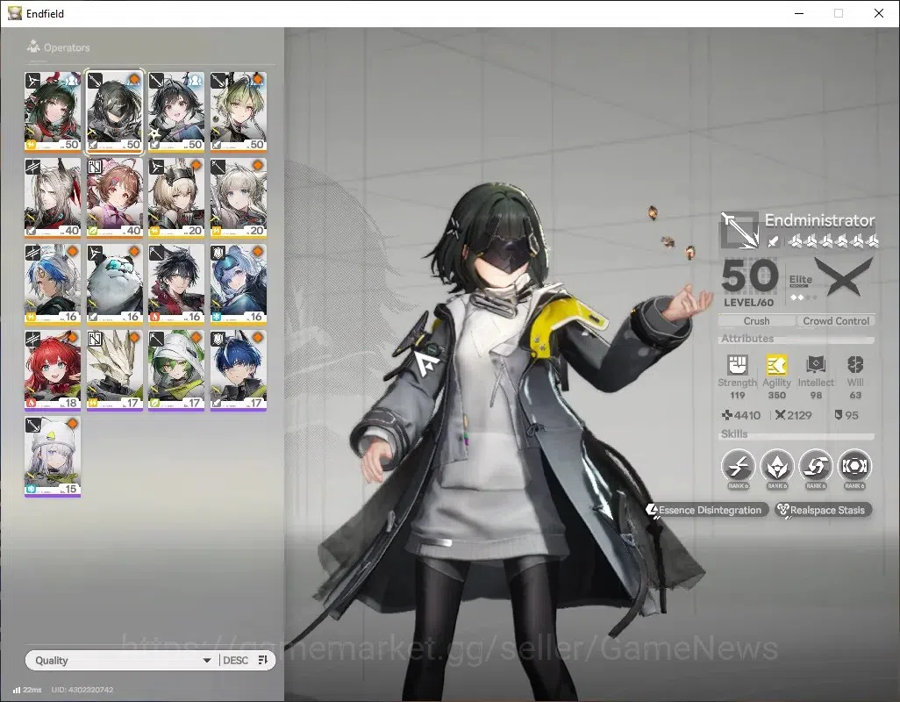Click the Rank 6 label under first skill
Screen dimensions: 900x702
pyautogui.click(x=738, y=486)
